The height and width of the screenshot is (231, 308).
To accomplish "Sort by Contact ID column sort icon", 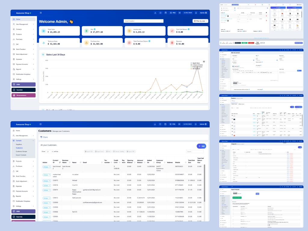I will pyautogui.click(x=60, y=162).
